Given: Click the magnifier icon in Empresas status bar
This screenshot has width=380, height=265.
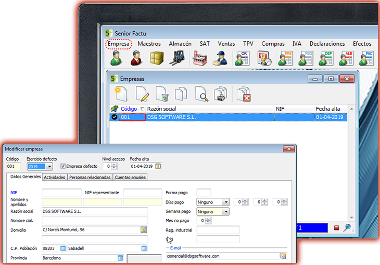Looking at the screenshot, I should (x=347, y=228).
